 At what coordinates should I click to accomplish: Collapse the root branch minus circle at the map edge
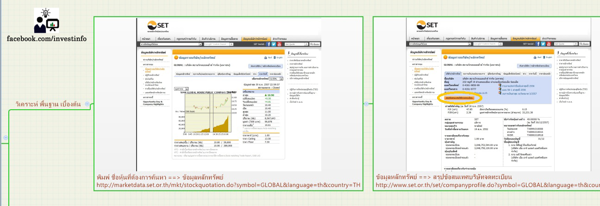coord(5,137)
